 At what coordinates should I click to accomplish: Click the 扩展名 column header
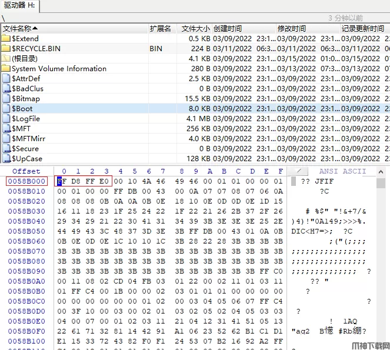click(161, 28)
